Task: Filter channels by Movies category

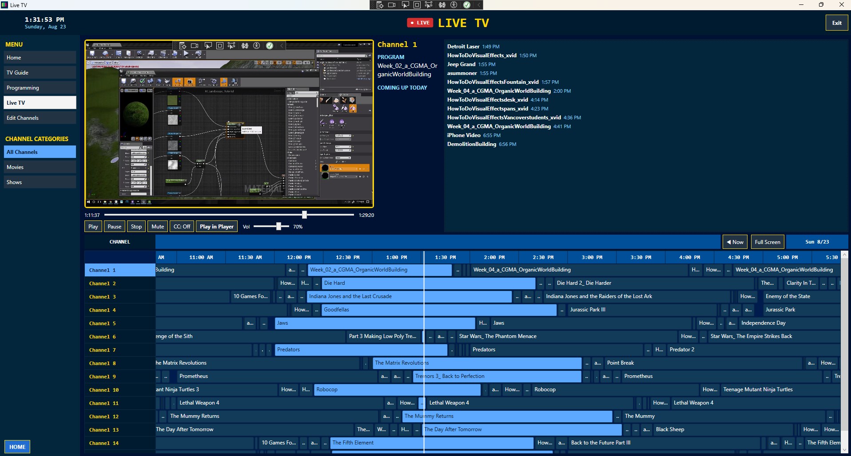Action: tap(40, 167)
